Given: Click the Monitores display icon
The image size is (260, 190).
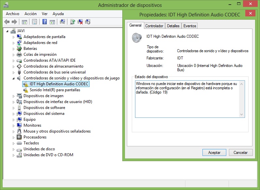Looking at the screenshot, I should point(19,125).
